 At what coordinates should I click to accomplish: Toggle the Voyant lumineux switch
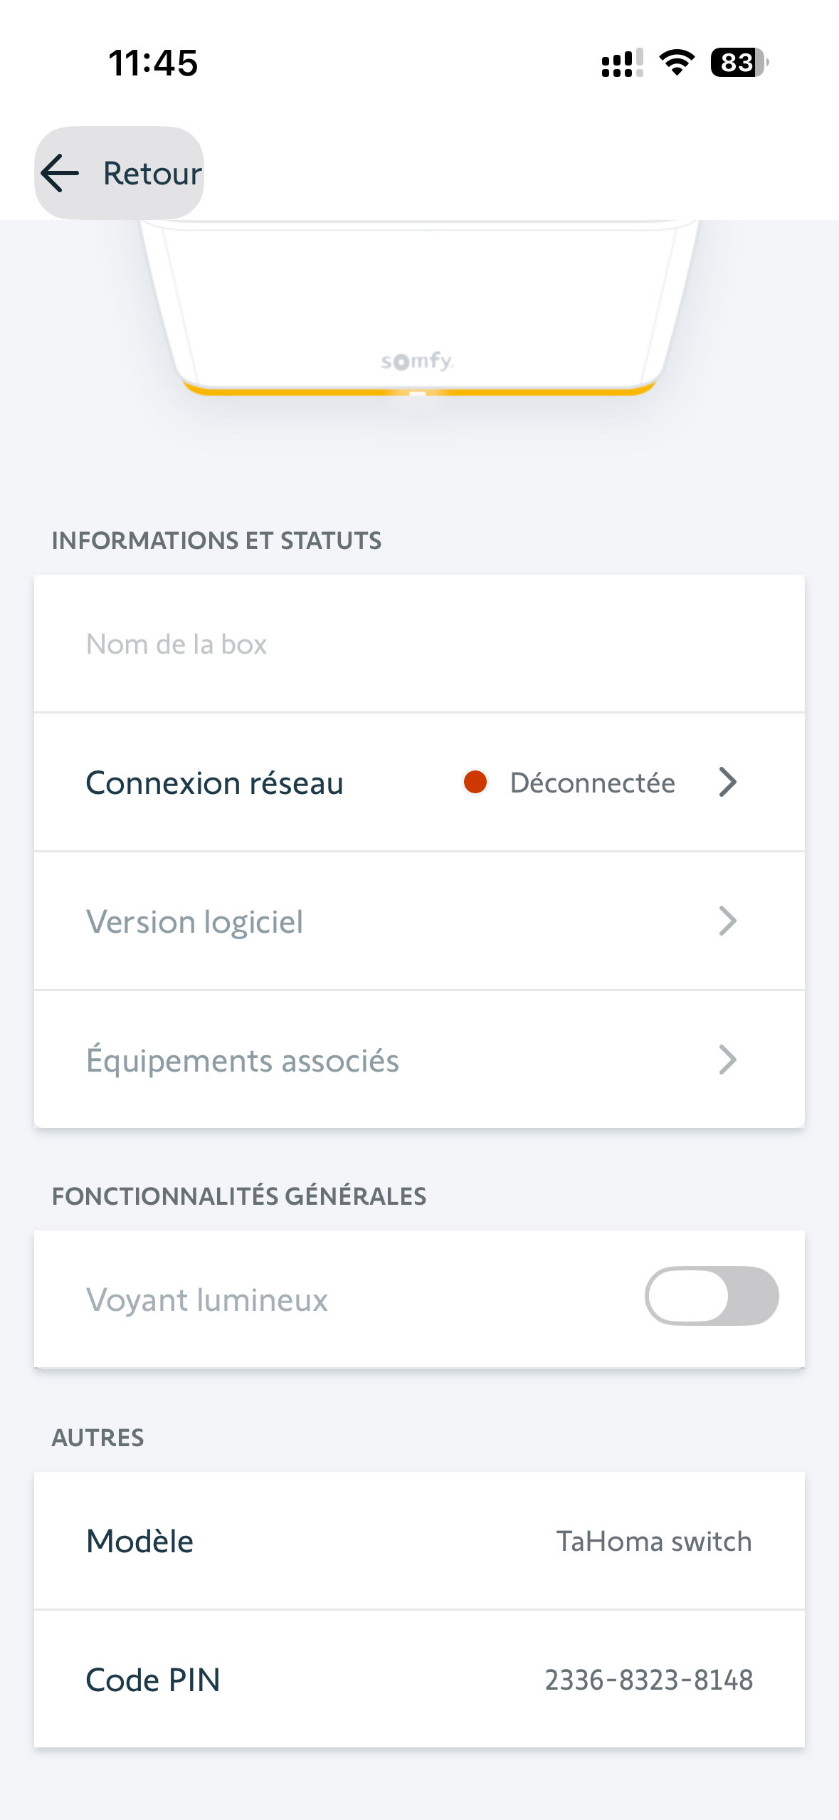[712, 1296]
